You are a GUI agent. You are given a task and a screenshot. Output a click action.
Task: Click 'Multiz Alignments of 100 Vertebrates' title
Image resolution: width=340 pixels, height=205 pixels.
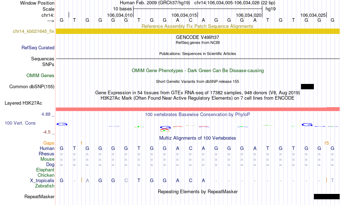click(x=198, y=138)
